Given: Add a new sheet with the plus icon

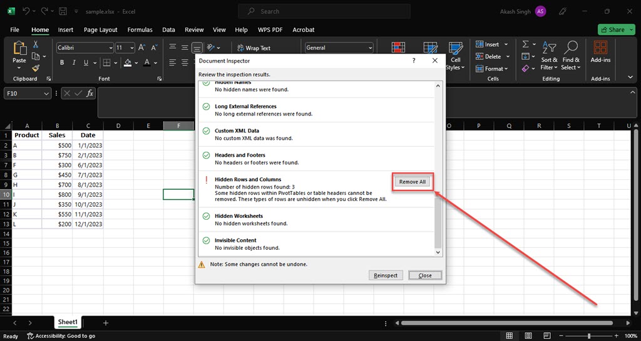Looking at the screenshot, I should tap(105, 323).
